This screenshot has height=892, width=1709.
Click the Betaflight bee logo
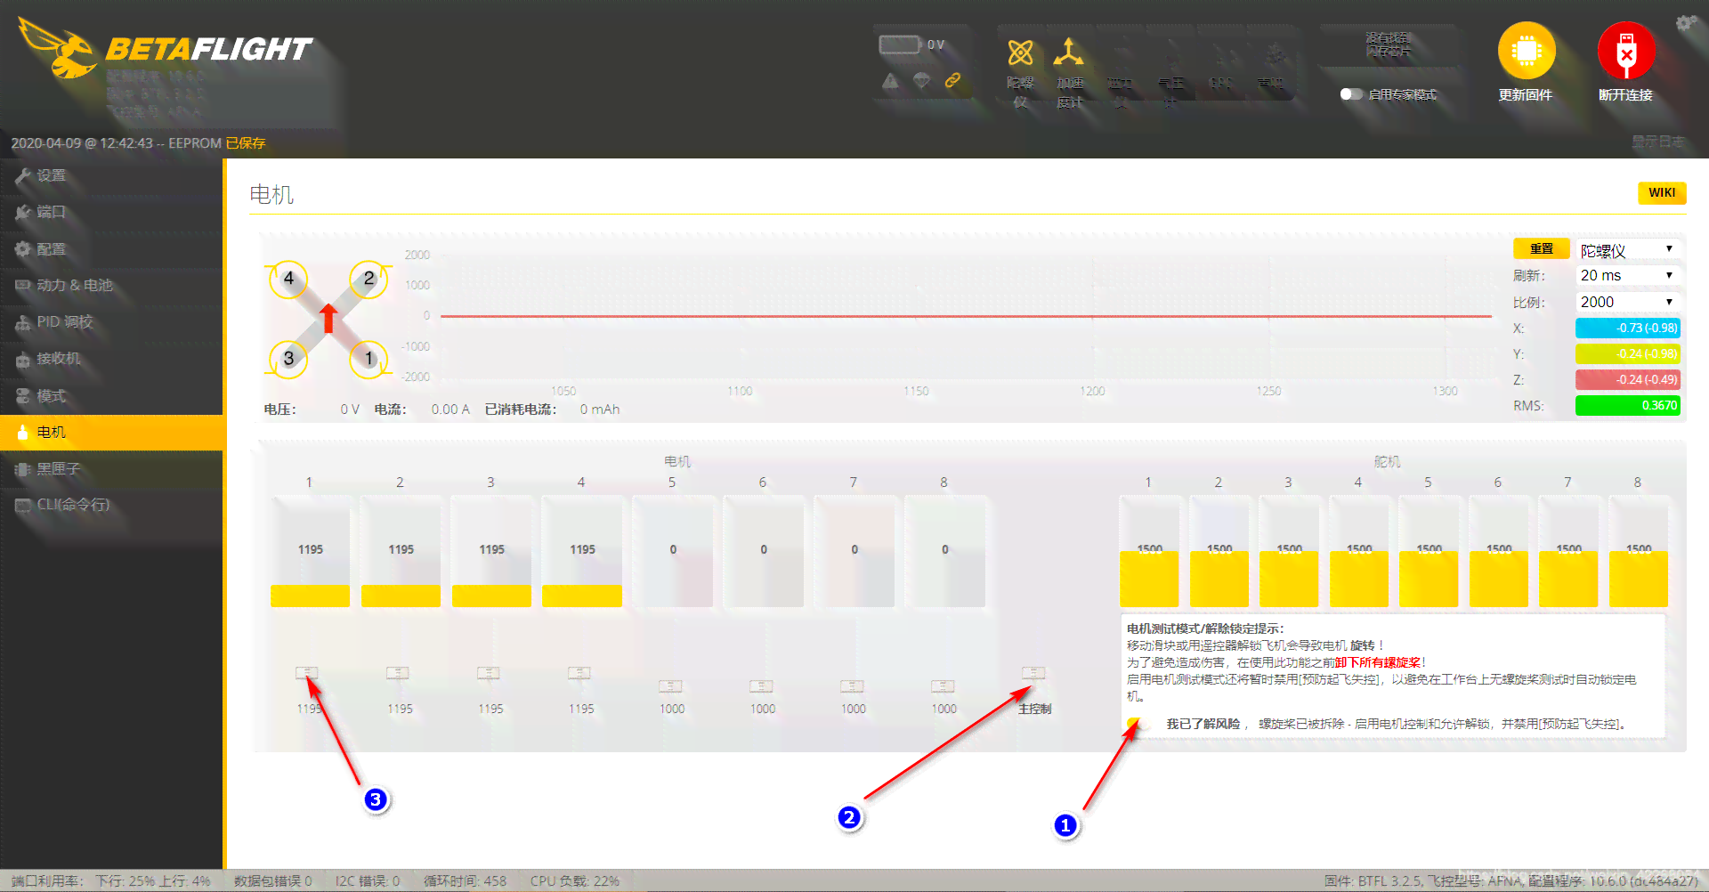(x=56, y=47)
